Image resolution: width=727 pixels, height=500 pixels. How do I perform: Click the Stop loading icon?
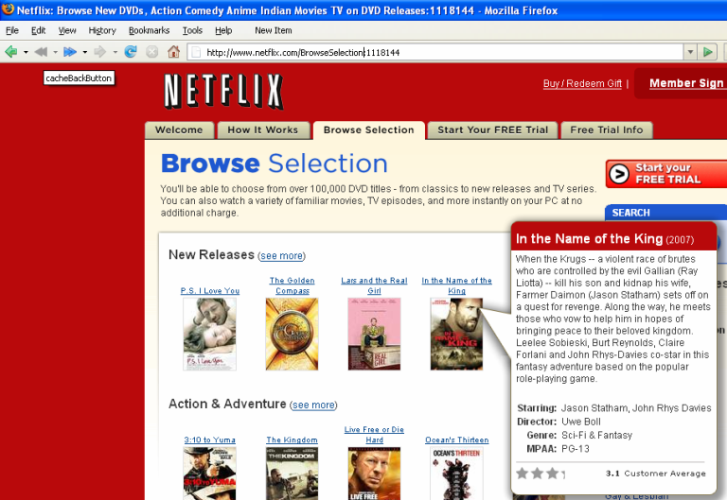coord(152,52)
